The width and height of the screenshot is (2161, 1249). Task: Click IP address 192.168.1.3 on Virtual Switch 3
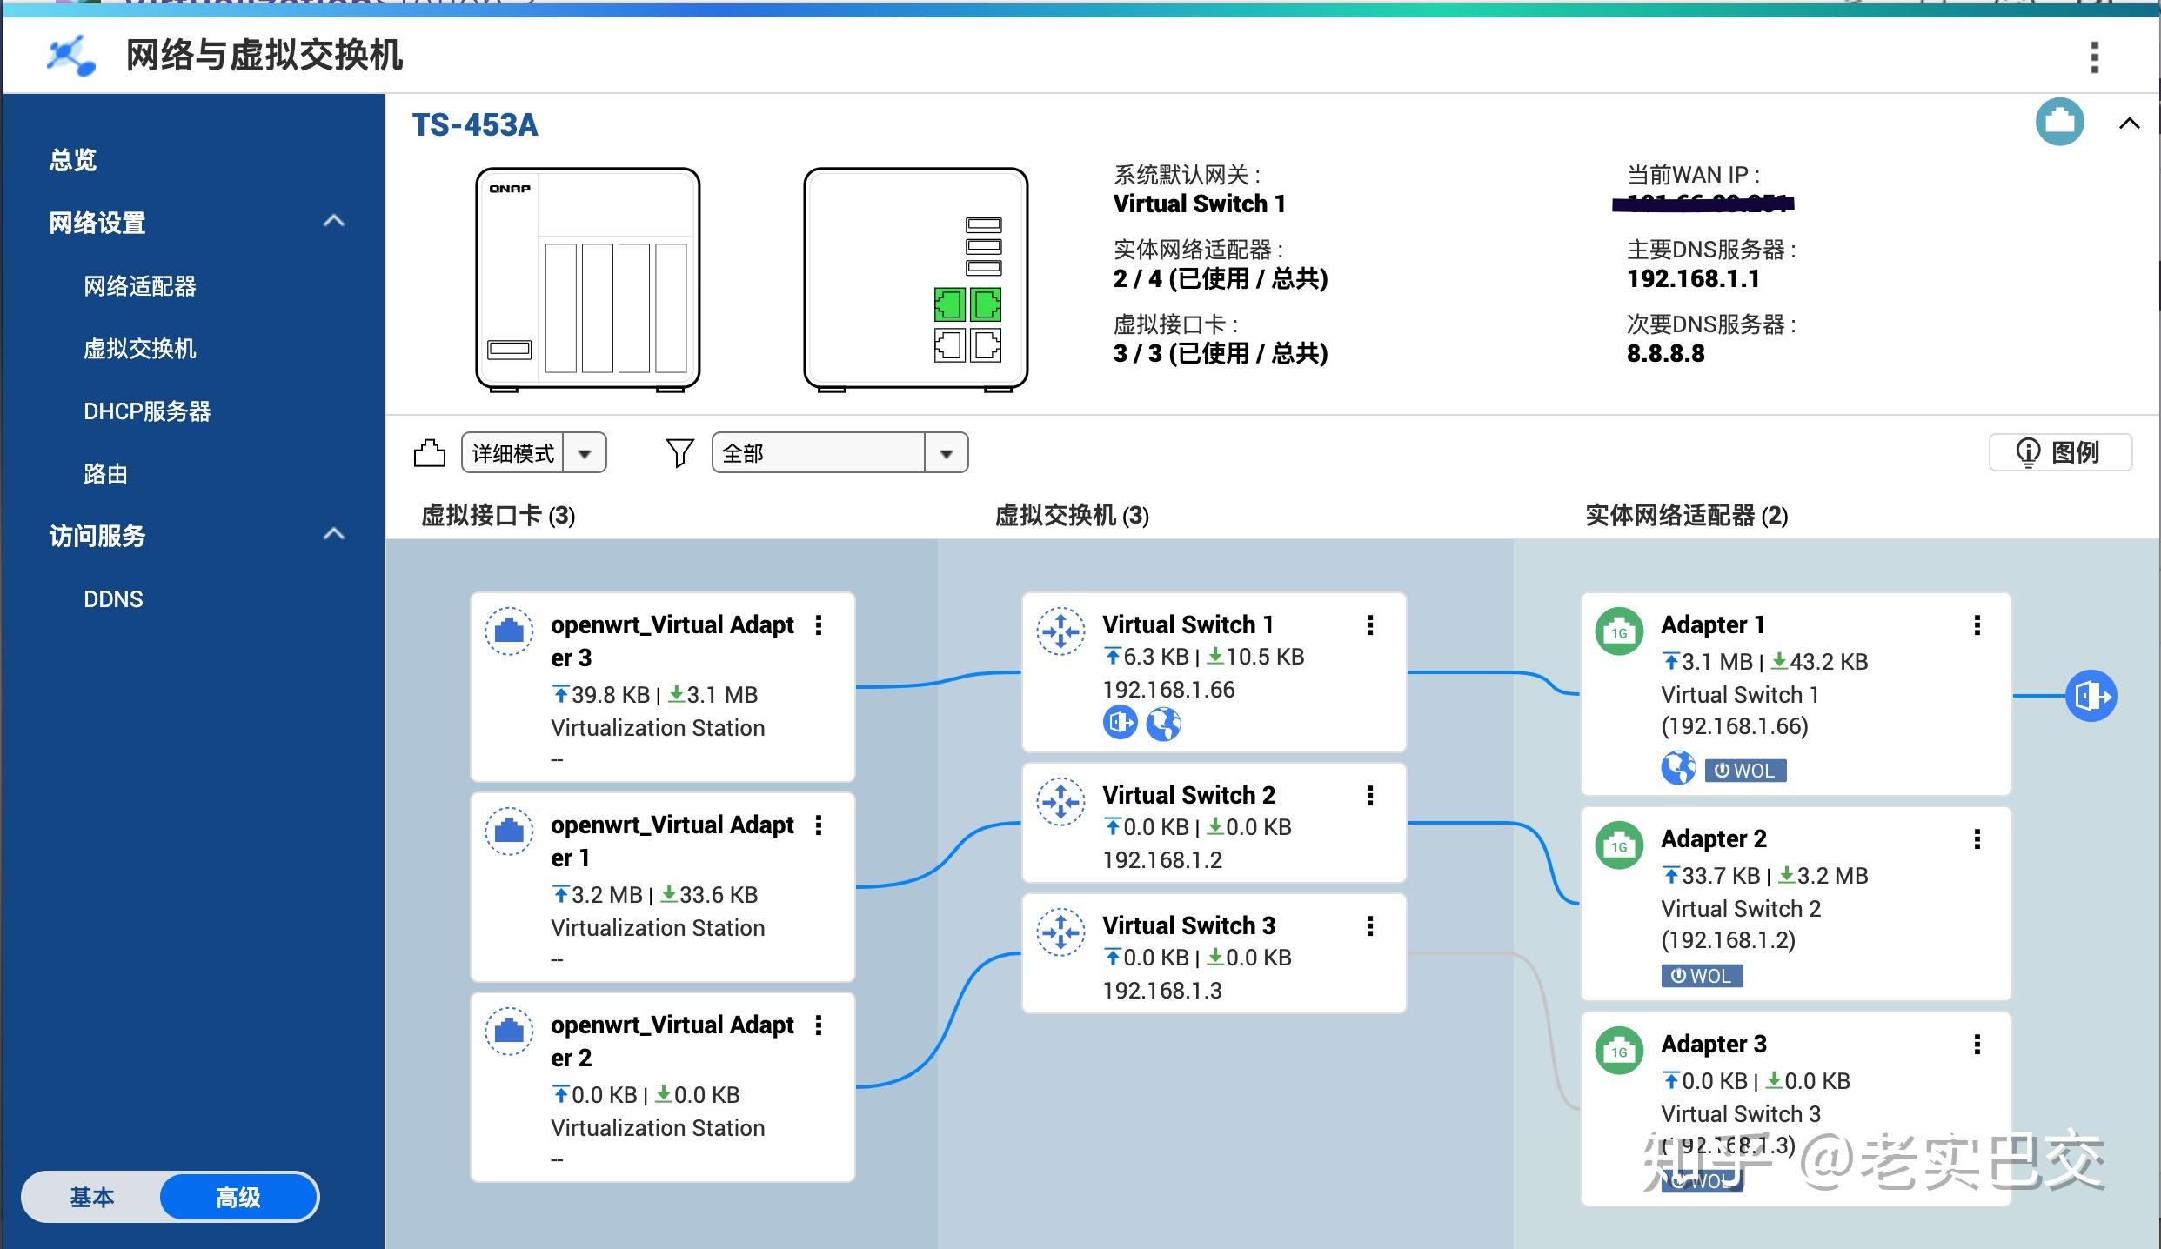(x=1162, y=991)
